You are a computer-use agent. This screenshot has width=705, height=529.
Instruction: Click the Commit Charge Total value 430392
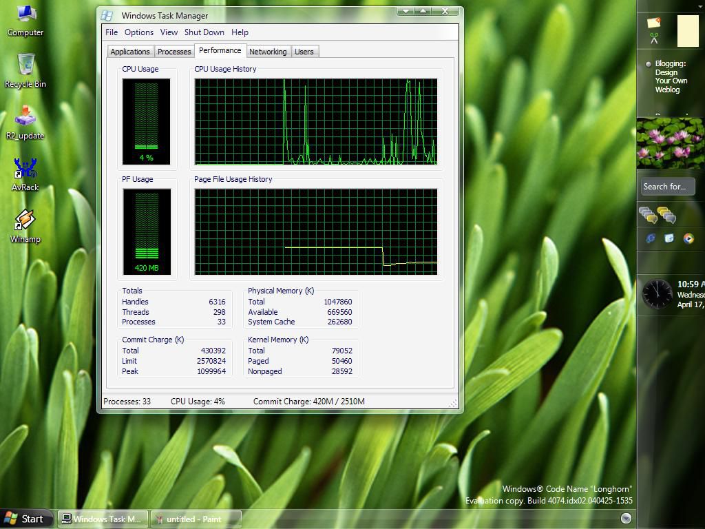[213, 351]
